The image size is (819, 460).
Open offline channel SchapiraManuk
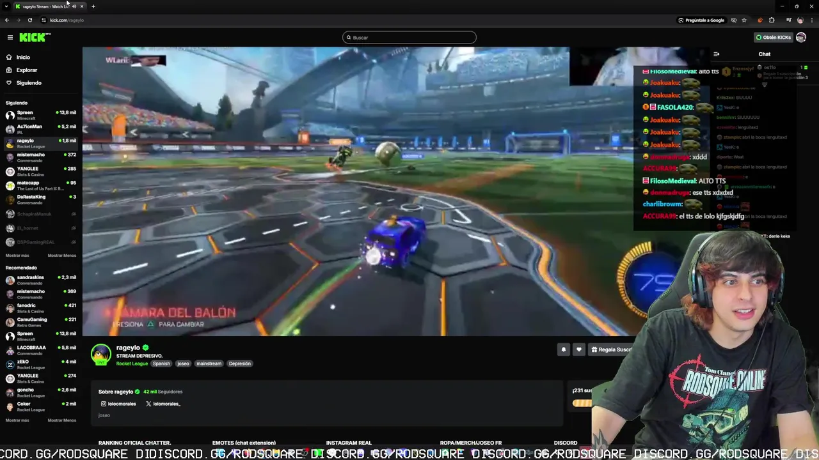(41, 214)
